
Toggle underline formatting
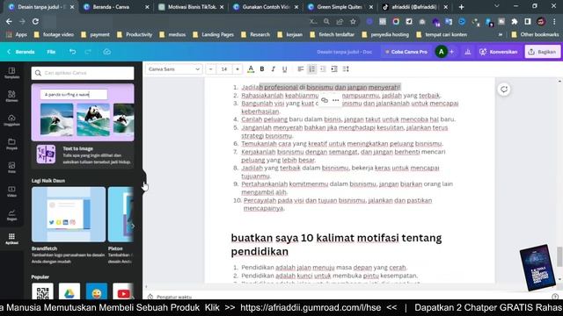pyautogui.click(x=284, y=68)
